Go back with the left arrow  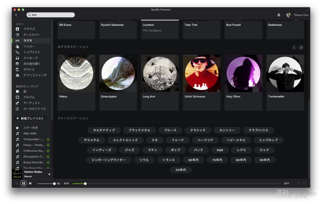coord(16,15)
